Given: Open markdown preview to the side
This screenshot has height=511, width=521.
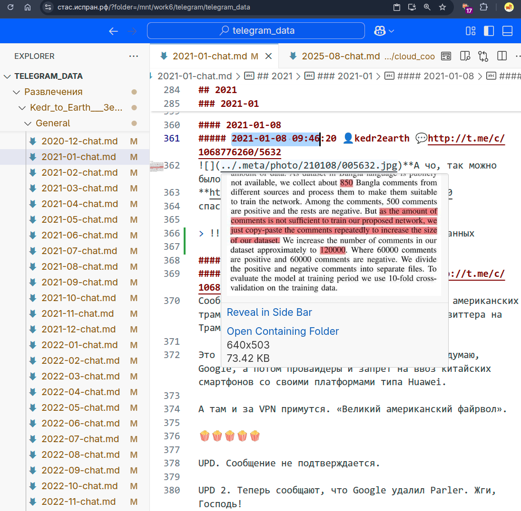Looking at the screenshot, I should coord(464,57).
